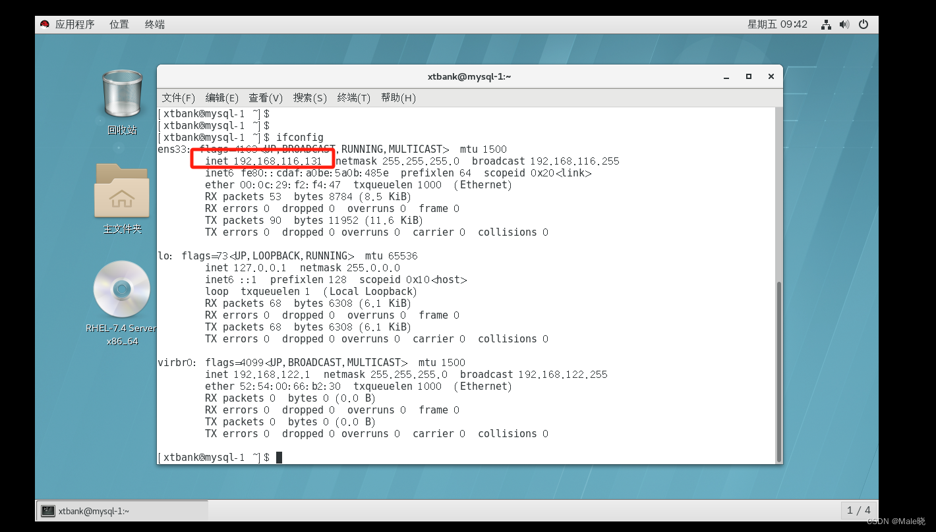Open the 查看(V) menu in the terminal
Image resolution: width=936 pixels, height=532 pixels.
[x=266, y=97]
